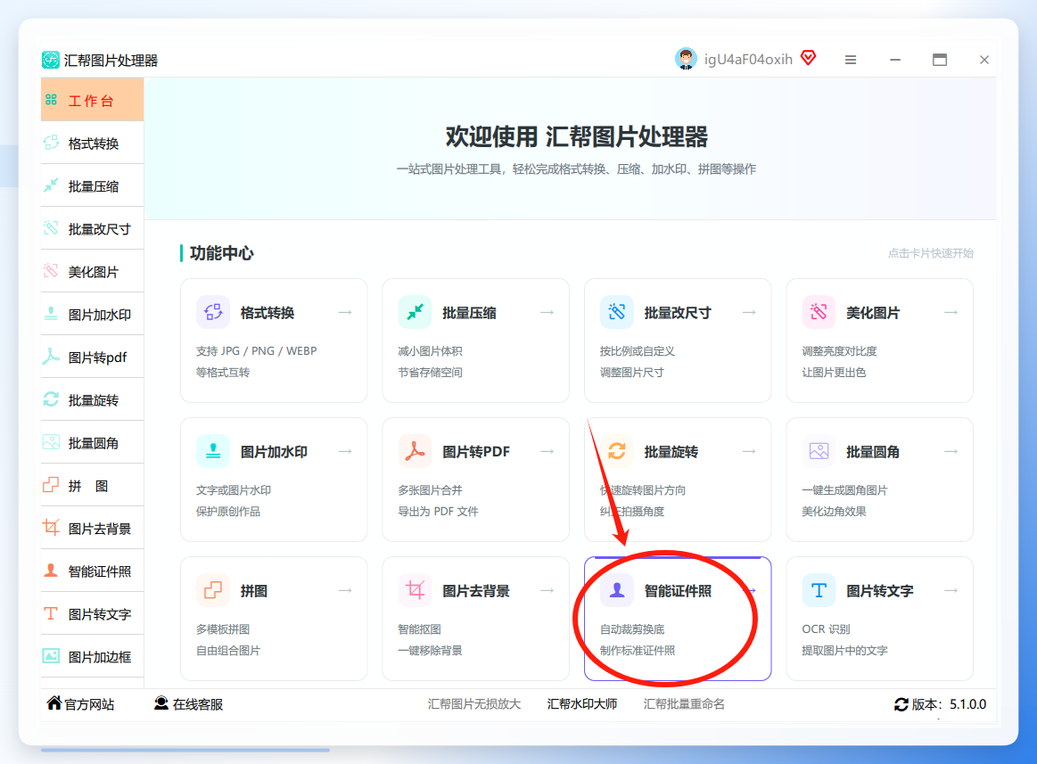Click the purple icon on the 格式转换 card
The image size is (1037, 764).
pyautogui.click(x=213, y=312)
